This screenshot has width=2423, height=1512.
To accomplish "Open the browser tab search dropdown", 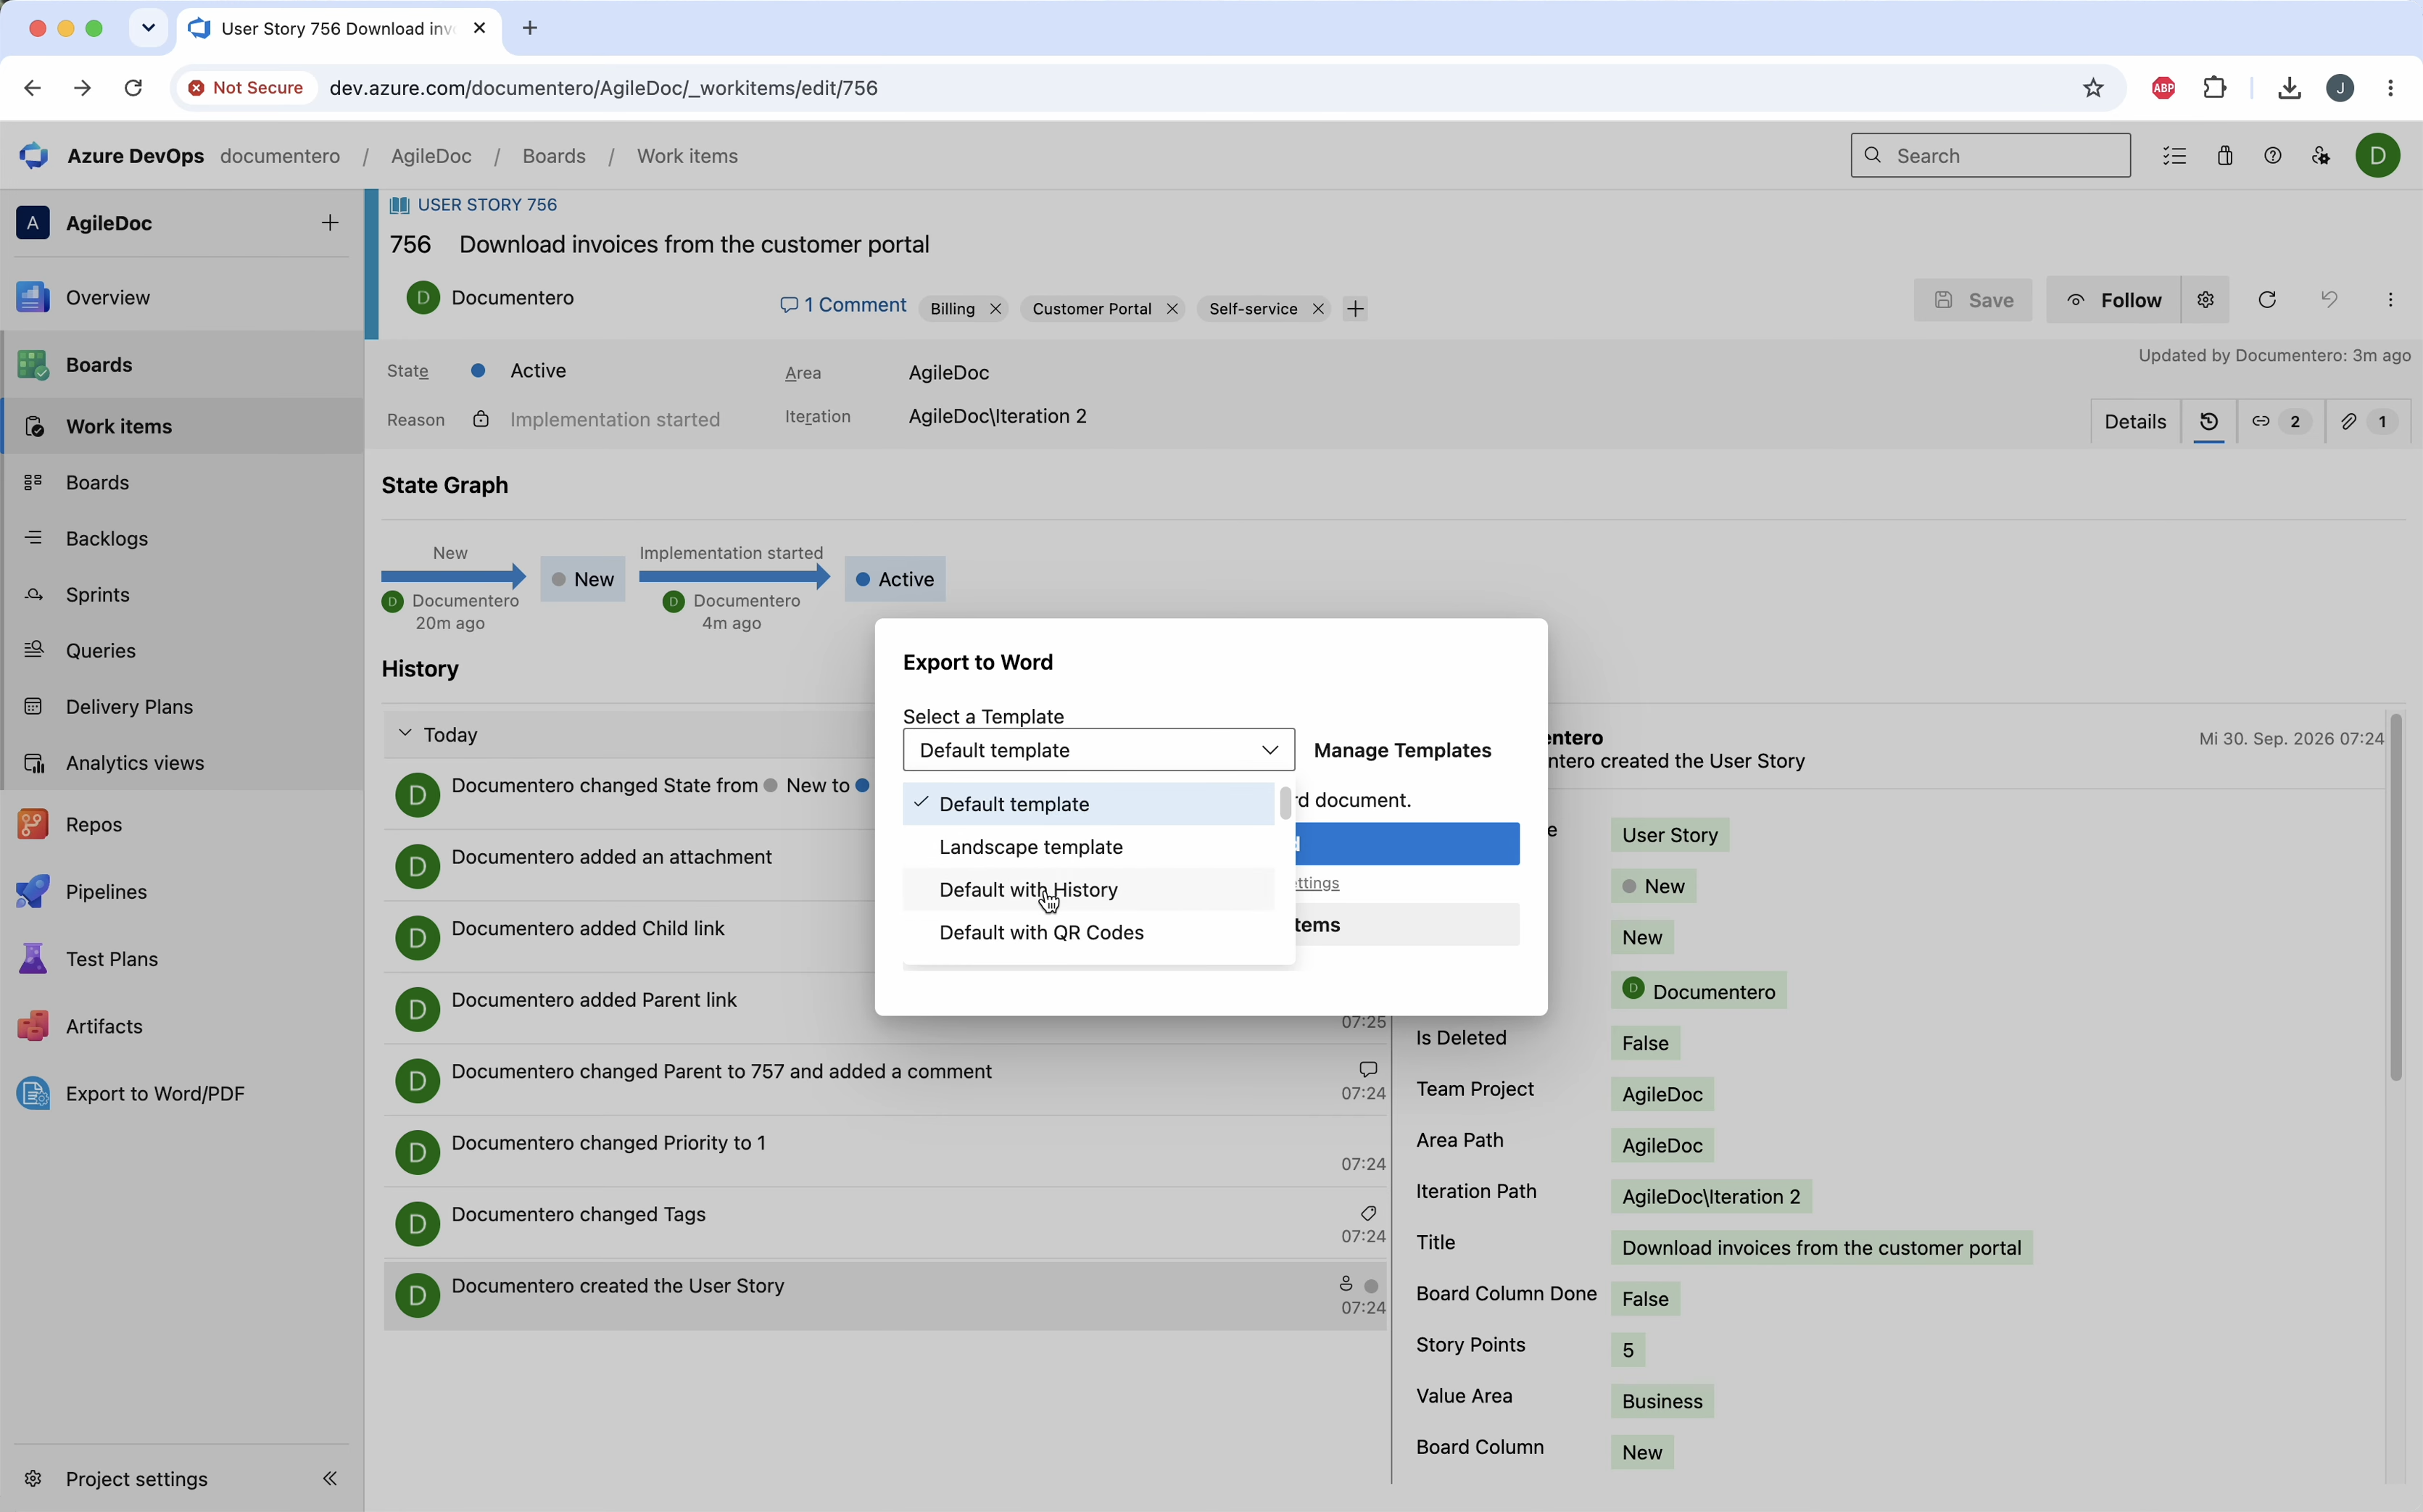I will (x=149, y=28).
